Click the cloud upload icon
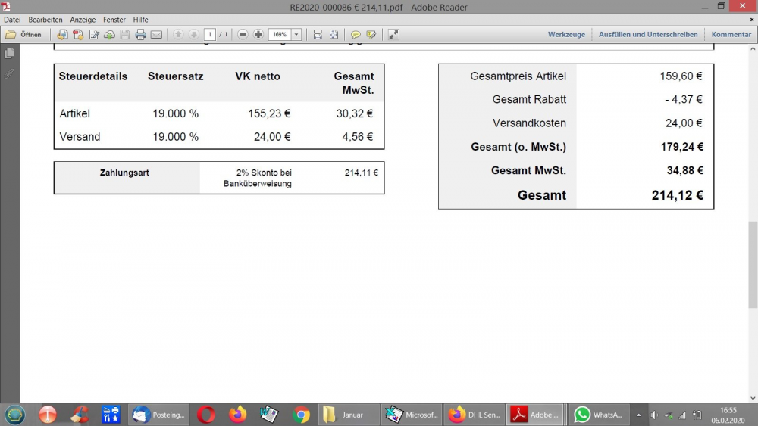 pyautogui.click(x=109, y=34)
